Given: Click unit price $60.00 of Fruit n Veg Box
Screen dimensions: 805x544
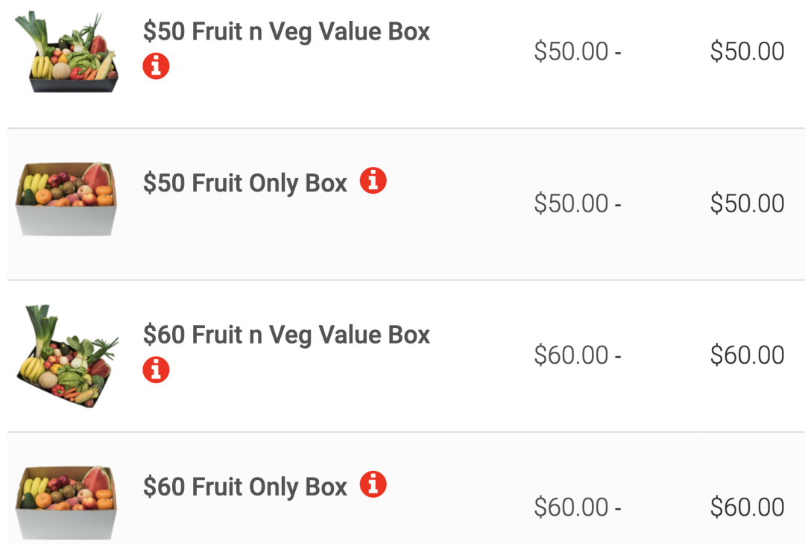Looking at the screenshot, I should coord(571,355).
